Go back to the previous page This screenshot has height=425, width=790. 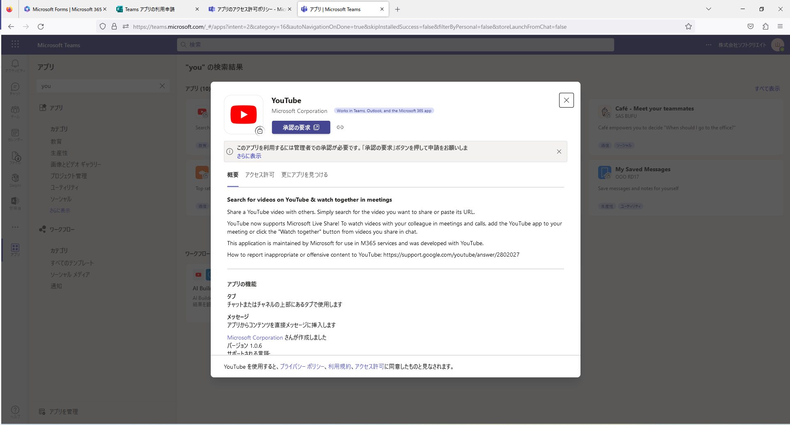pos(11,27)
